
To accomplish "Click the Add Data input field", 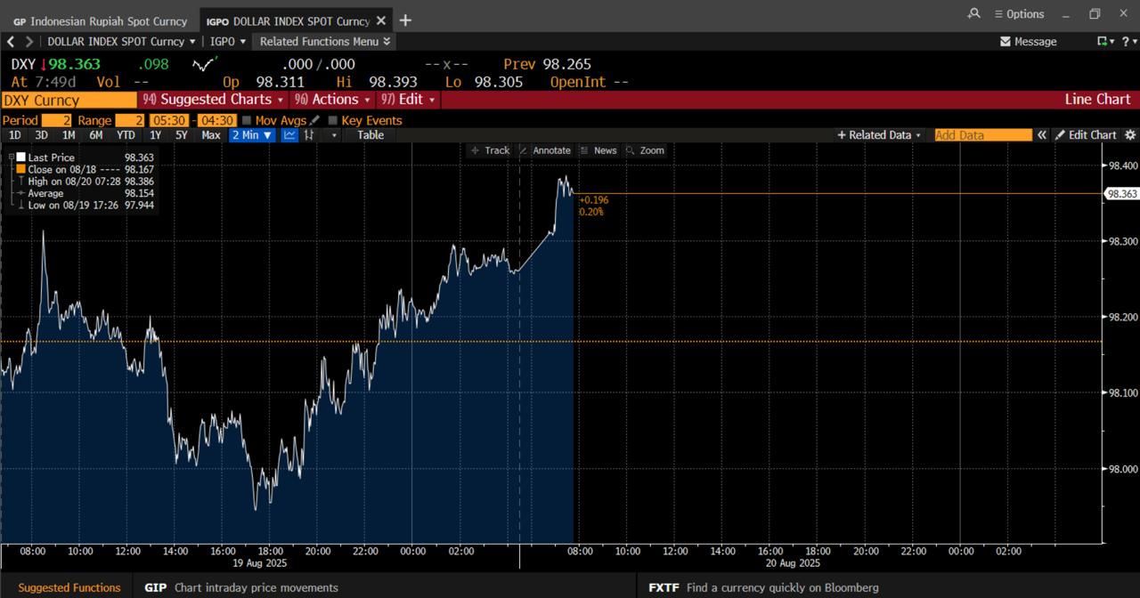I will click(x=982, y=135).
